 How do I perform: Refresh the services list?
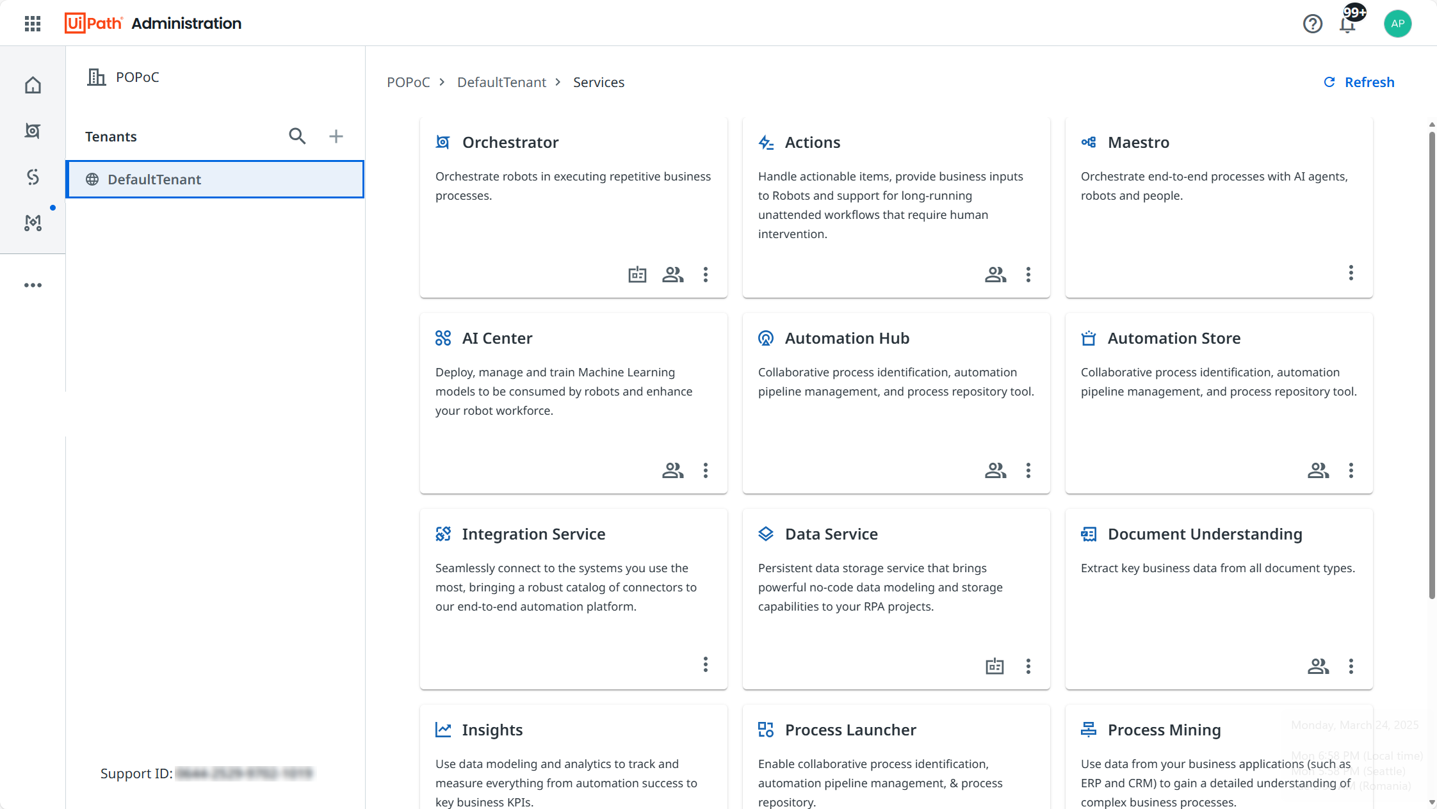tap(1359, 82)
